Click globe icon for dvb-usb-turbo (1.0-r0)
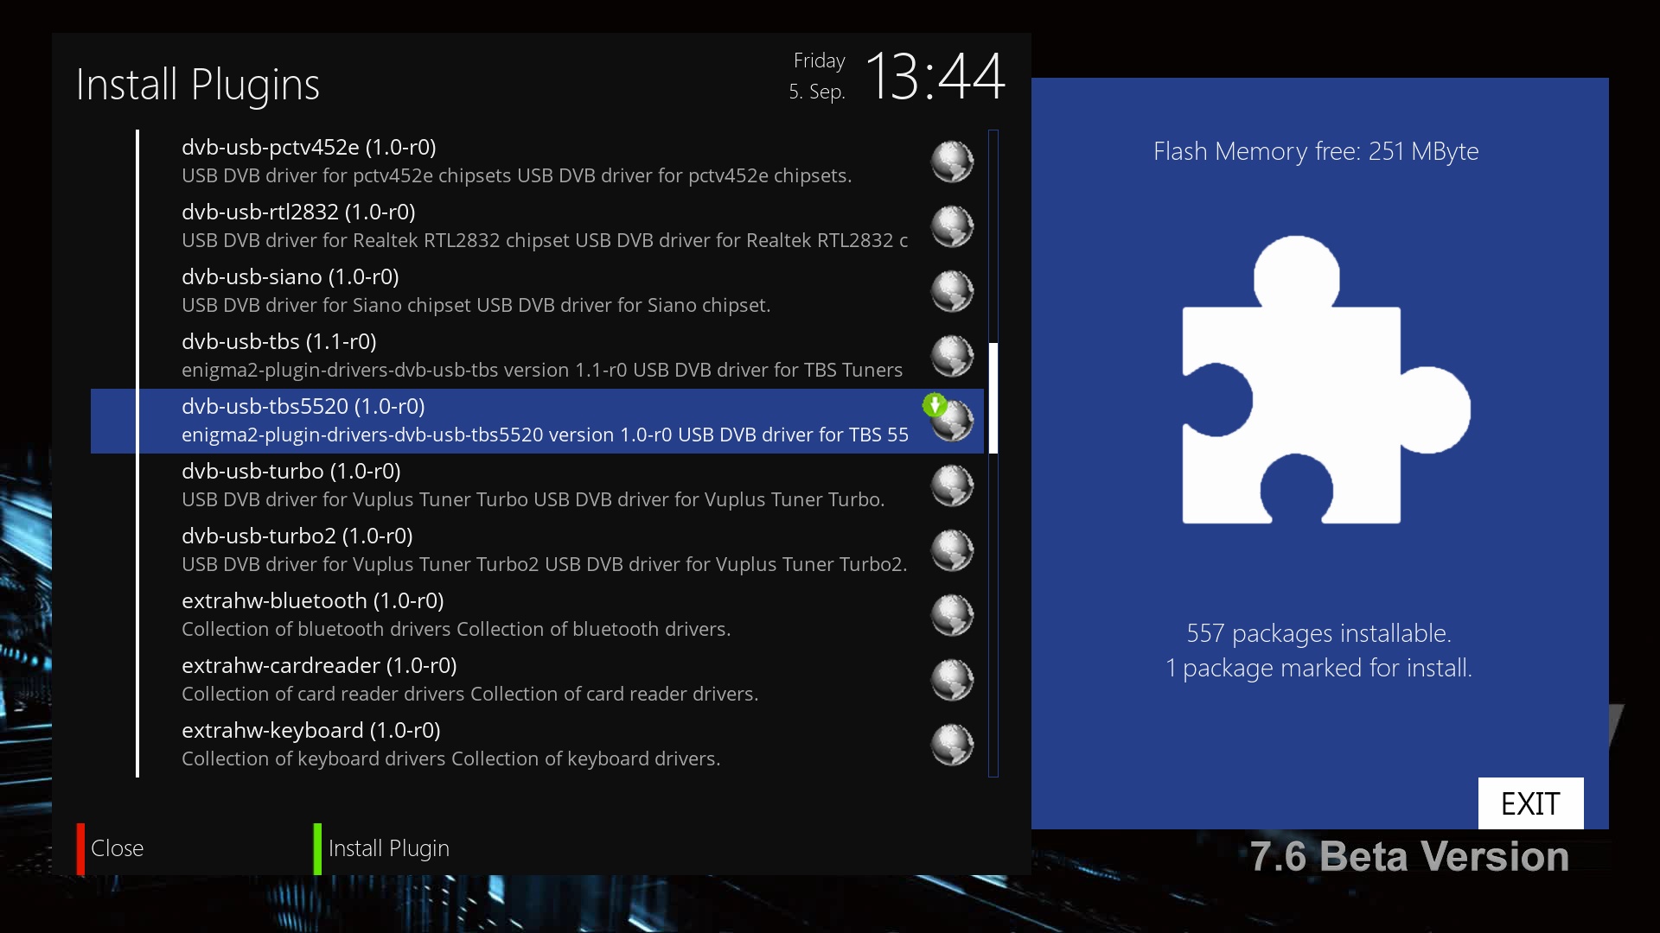This screenshot has width=1660, height=933. pyautogui.click(x=952, y=486)
